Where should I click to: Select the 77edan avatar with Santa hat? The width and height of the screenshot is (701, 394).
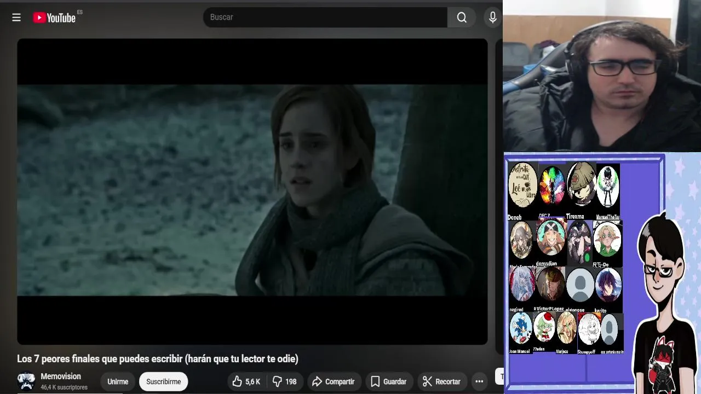click(x=544, y=327)
